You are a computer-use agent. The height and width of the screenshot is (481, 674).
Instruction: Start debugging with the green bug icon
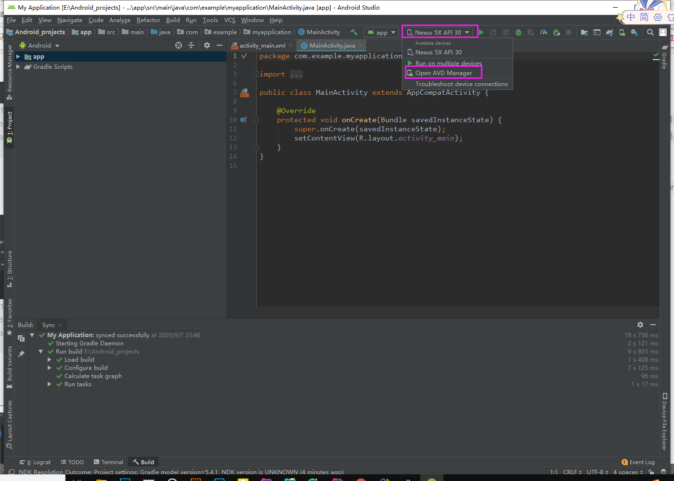tap(518, 32)
